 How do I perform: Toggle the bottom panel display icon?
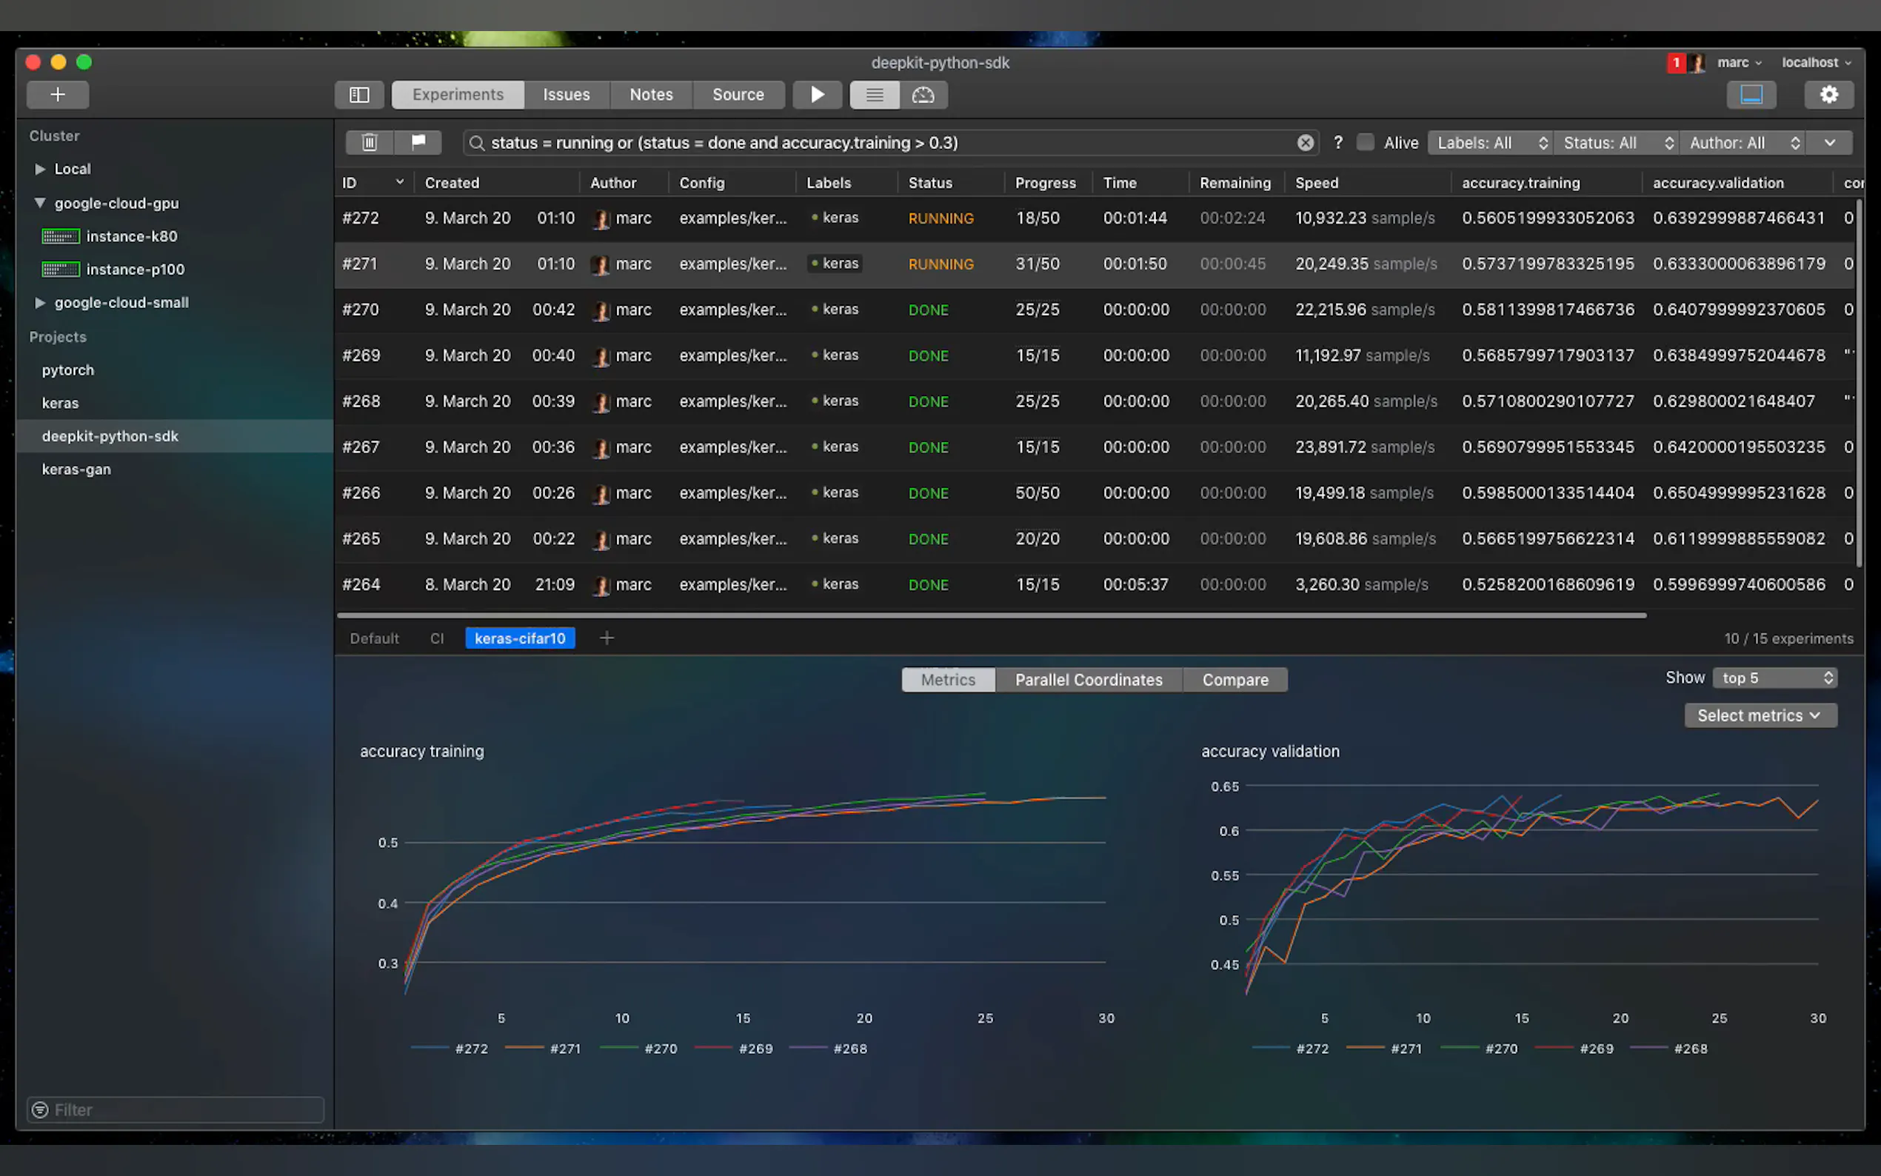pyautogui.click(x=1751, y=95)
